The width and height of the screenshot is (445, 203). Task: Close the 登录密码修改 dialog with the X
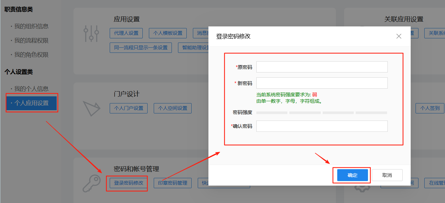coord(399,36)
